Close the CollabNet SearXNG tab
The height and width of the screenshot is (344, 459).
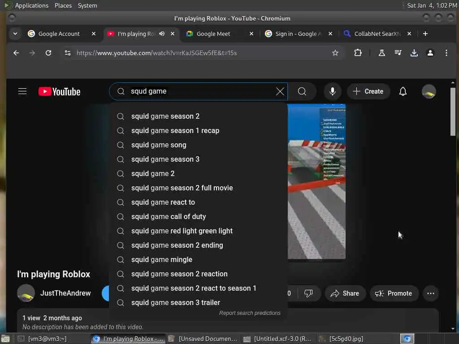pyautogui.click(x=409, y=34)
